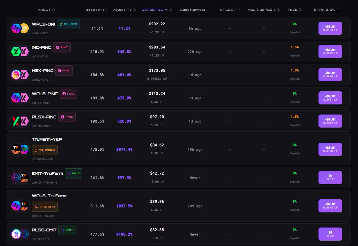This screenshot has width=358, height=246.
Task: Click the info icon beside Vault APY
Action: pyautogui.click(x=135, y=10)
